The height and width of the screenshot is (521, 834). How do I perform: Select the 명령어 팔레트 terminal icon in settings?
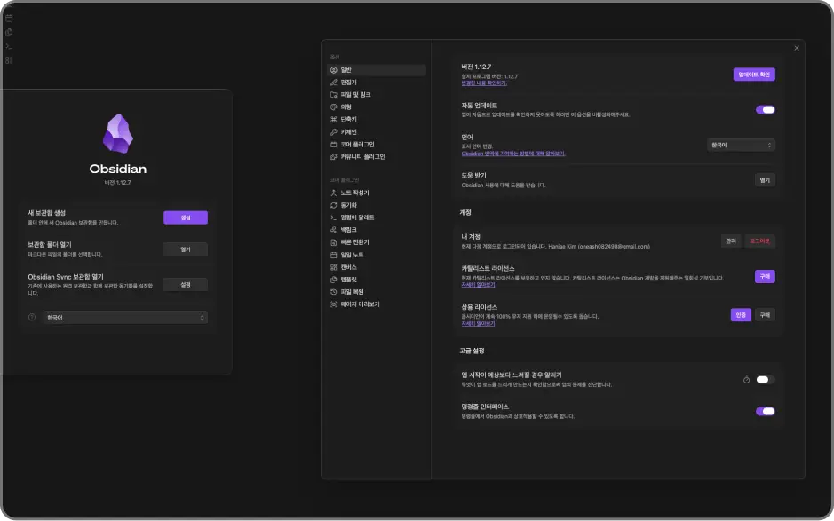333,217
